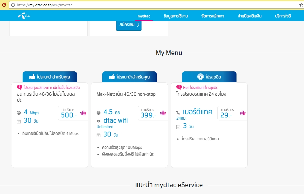Click pink Hot! info bubble on call promo

[179, 87]
